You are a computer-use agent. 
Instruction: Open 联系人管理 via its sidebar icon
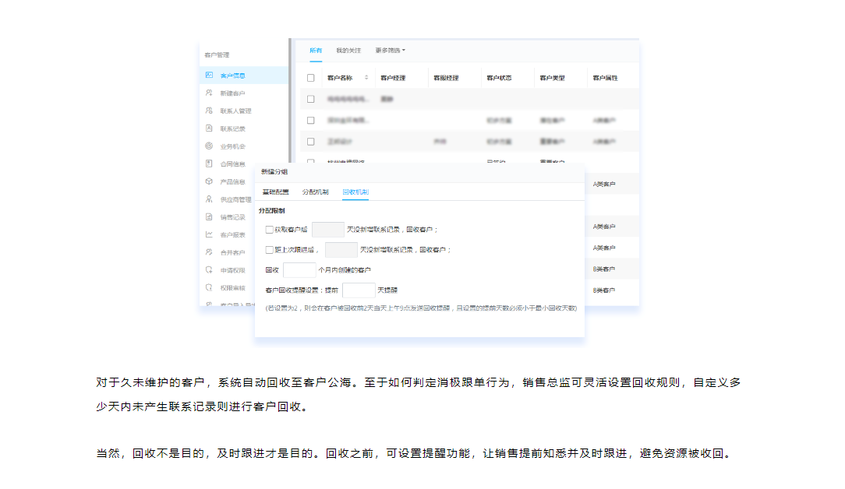(x=209, y=111)
